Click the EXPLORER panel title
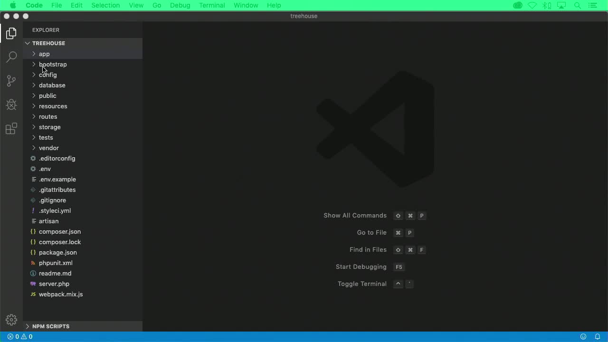 [46, 30]
